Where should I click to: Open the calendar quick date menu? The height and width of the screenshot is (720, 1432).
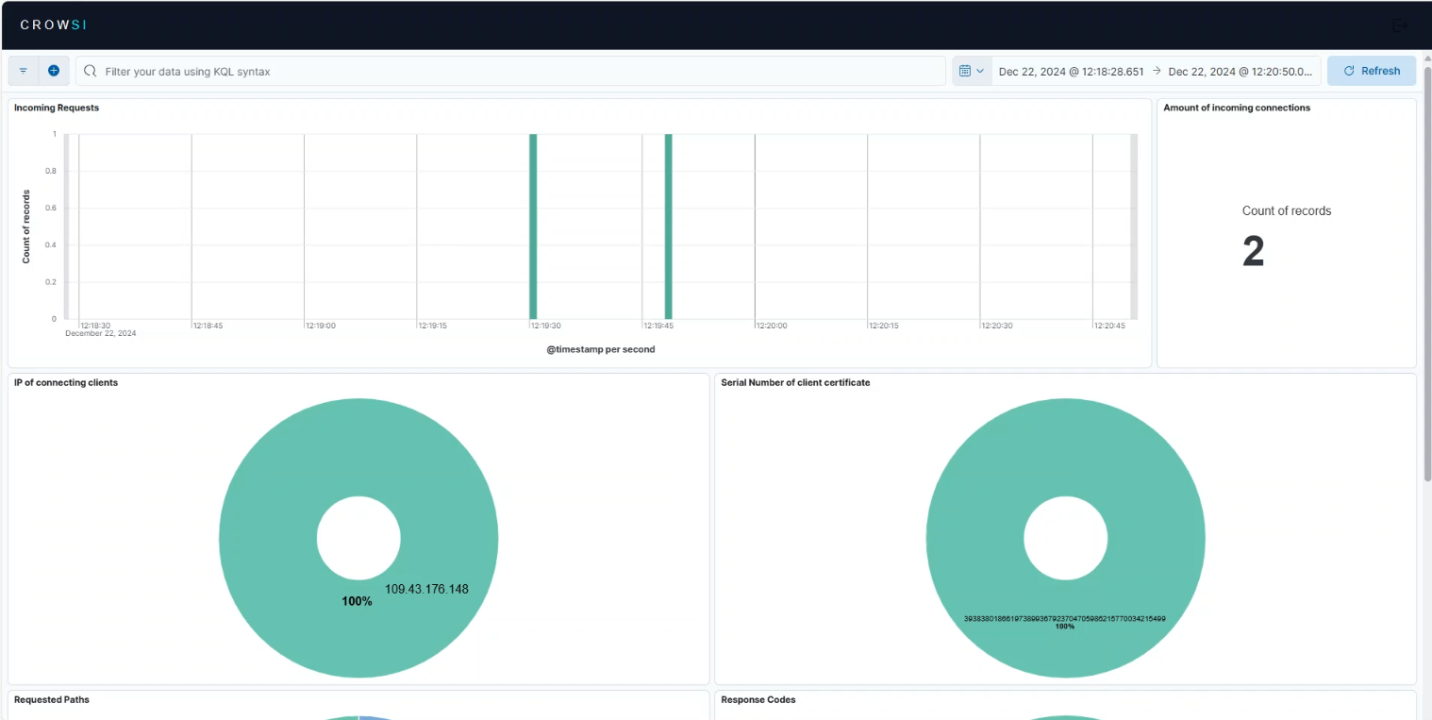(x=972, y=71)
